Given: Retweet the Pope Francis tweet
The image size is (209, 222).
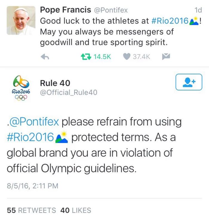Looking at the screenshot, I should pos(86,57).
